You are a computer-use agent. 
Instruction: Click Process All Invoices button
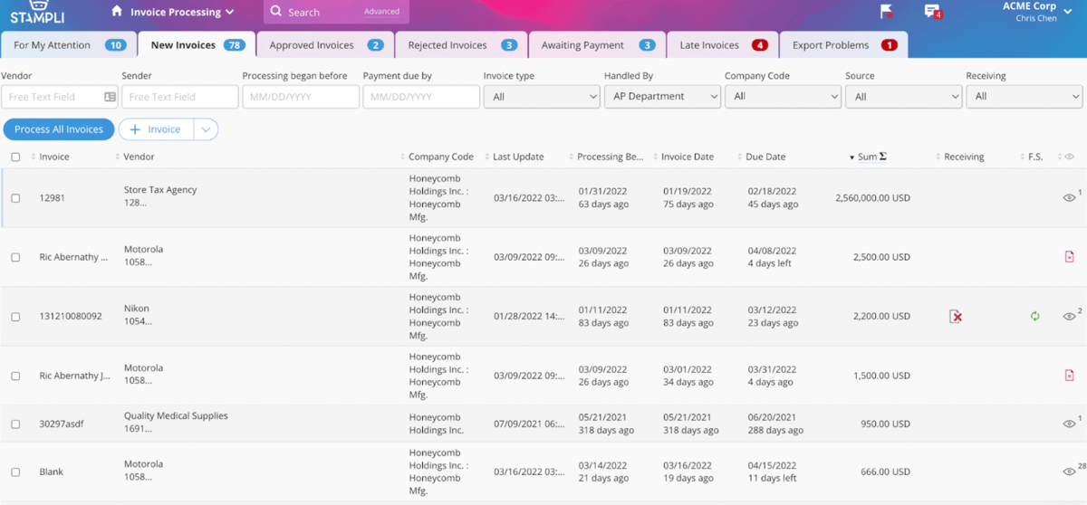point(59,129)
